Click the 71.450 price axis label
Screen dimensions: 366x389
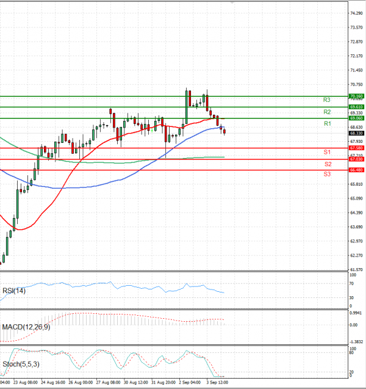click(356, 70)
